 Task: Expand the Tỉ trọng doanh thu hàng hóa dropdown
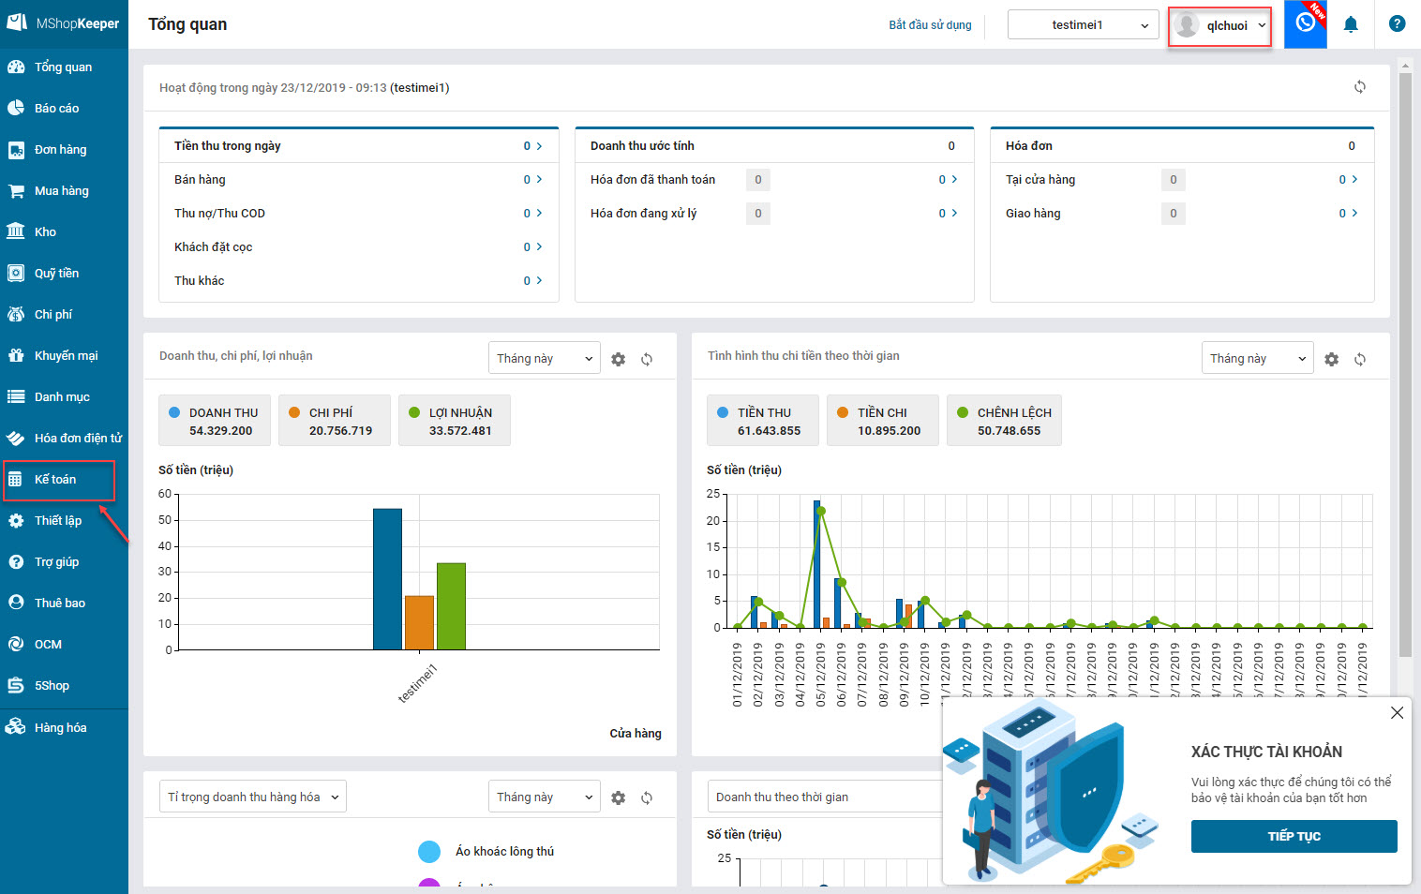pyautogui.click(x=252, y=797)
